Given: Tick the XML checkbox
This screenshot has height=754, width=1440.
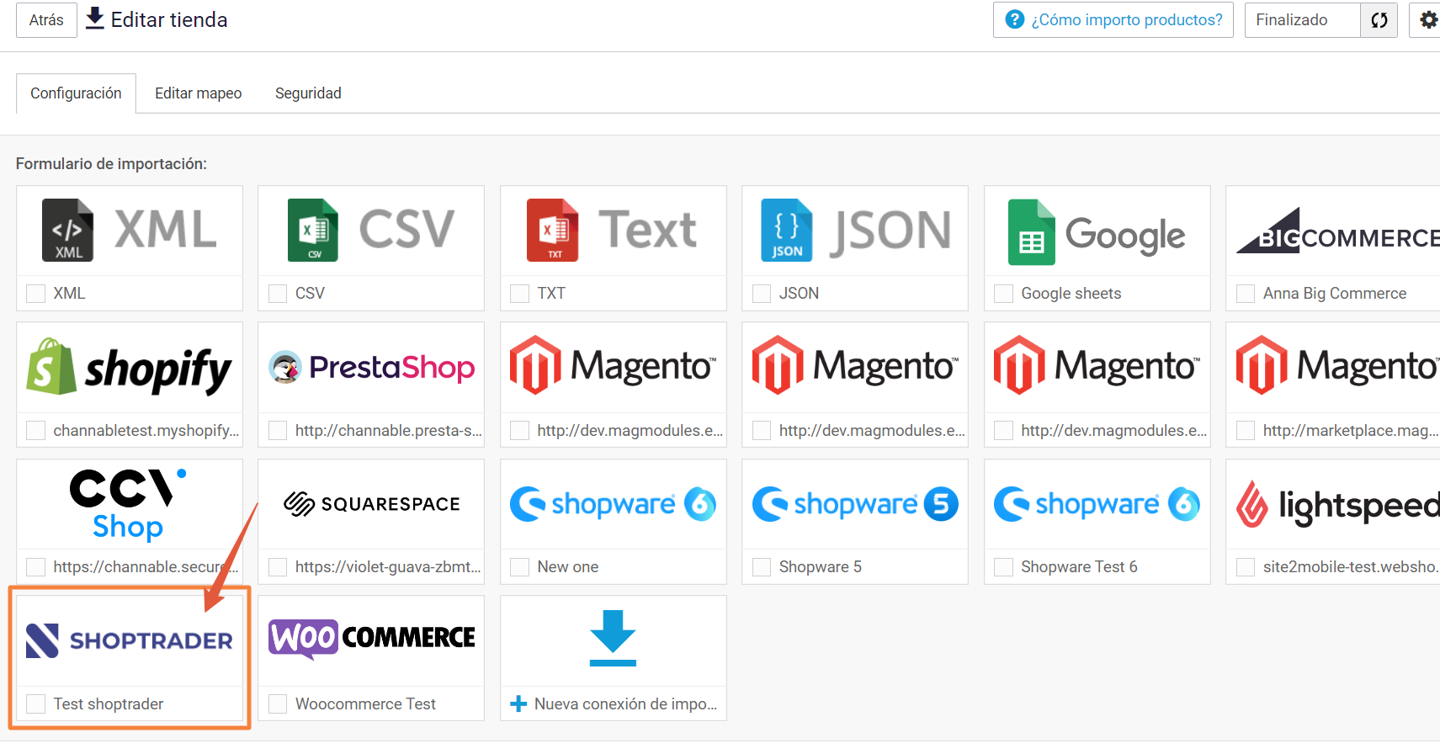Looking at the screenshot, I should click(36, 294).
